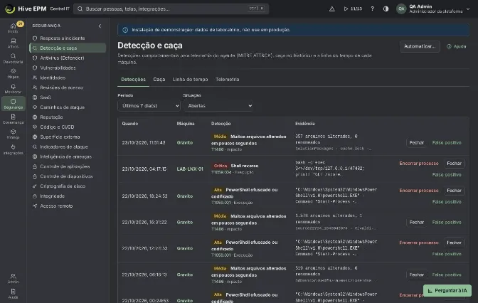Image resolution: width=478 pixels, height=303 pixels.
Task: Toggle the dark/light theme contrast icon
Action: click(x=386, y=9)
